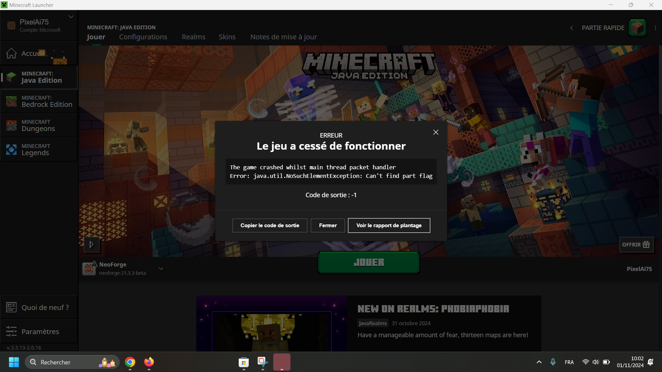Image resolution: width=662 pixels, height=372 pixels.
Task: Open Snipping Tool from taskbar
Action: click(x=263, y=362)
